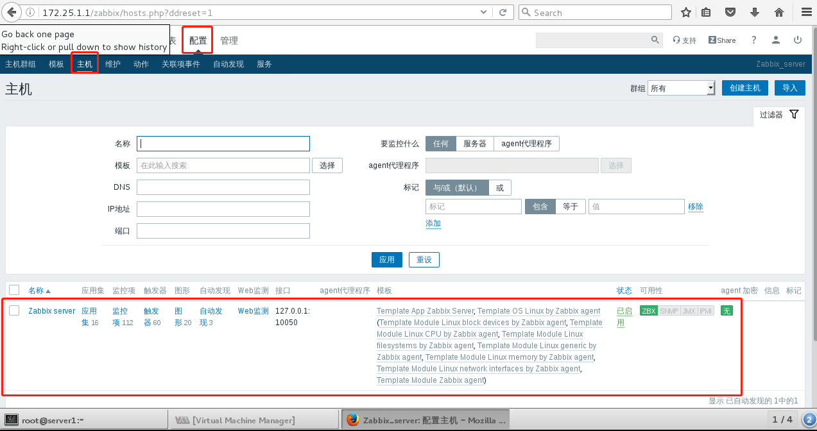
Task: Select the 包含 tag operator
Action: pos(540,207)
